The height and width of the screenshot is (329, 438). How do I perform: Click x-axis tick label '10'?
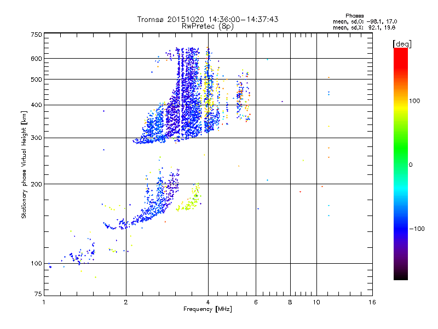coord(316,302)
